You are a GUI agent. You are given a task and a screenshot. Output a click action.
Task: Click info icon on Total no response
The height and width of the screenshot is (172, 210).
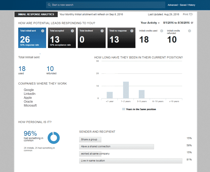tap(132, 31)
